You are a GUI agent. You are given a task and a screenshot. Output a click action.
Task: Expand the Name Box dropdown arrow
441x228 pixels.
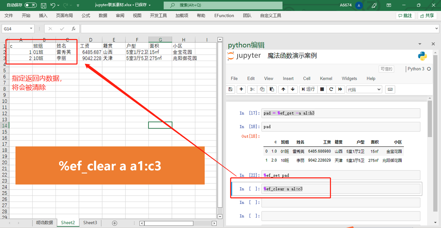[x=31, y=29]
